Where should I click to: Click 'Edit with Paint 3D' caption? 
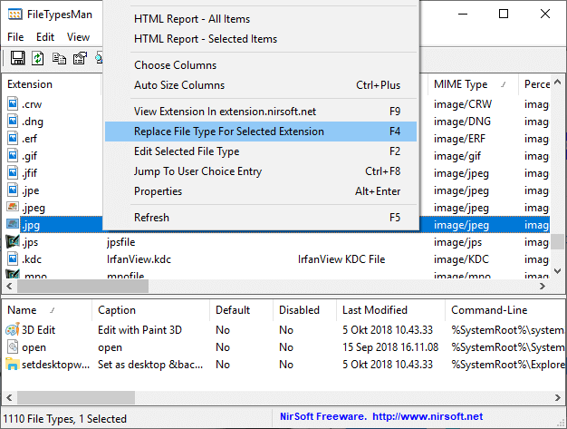pos(139,330)
